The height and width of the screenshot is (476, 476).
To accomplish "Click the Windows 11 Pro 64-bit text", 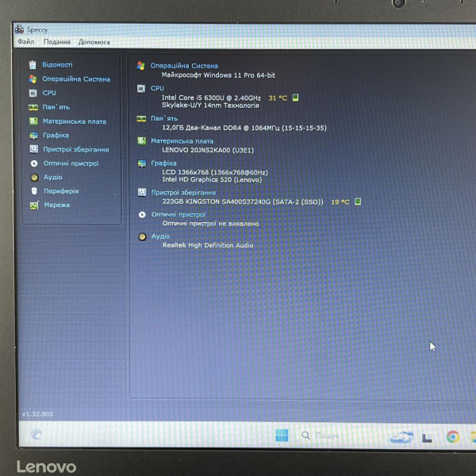I will click(x=218, y=75).
